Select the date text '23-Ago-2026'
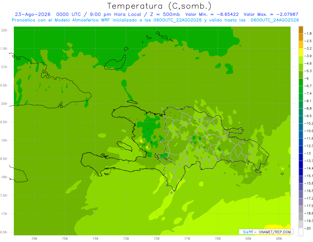Screen dimensions: 313x242 pyautogui.click(x=32, y=14)
